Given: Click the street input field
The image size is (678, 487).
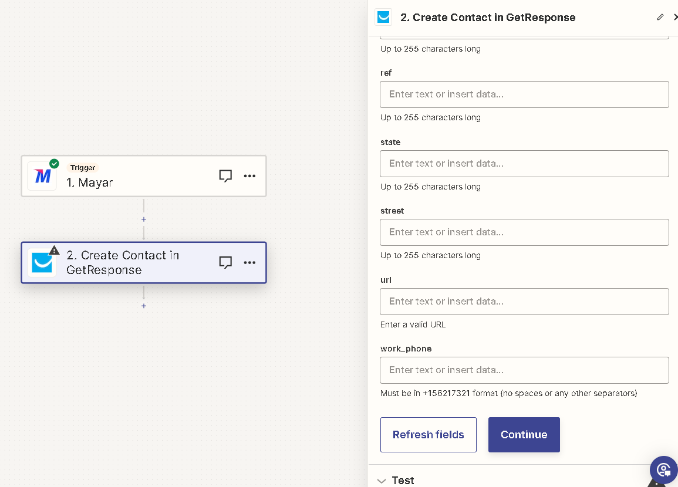Looking at the screenshot, I should (524, 232).
